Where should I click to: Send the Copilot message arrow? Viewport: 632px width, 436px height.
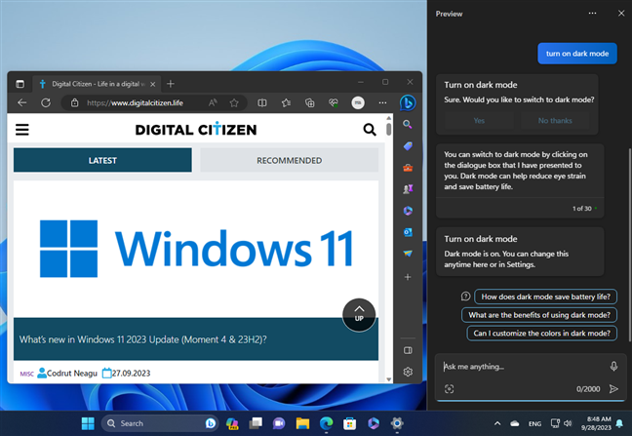click(x=613, y=389)
